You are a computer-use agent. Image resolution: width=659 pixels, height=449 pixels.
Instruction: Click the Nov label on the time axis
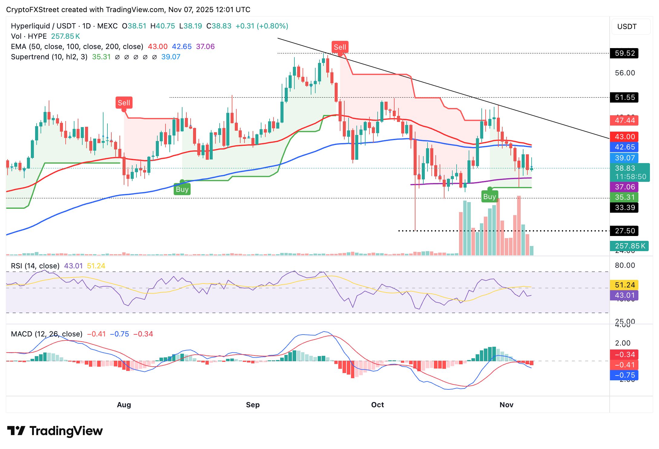click(x=506, y=405)
